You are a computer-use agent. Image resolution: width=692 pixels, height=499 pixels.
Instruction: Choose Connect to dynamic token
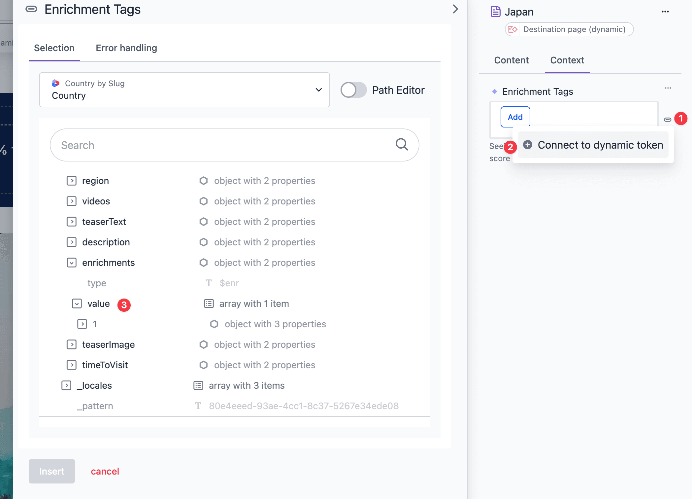click(x=593, y=145)
